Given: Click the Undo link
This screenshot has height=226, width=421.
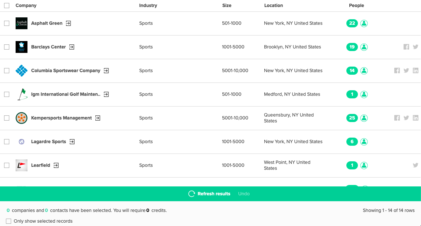Looking at the screenshot, I should (244, 194).
